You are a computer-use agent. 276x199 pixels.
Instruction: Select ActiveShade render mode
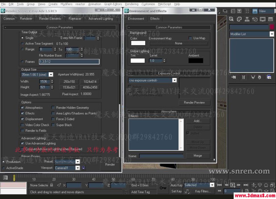3,168
